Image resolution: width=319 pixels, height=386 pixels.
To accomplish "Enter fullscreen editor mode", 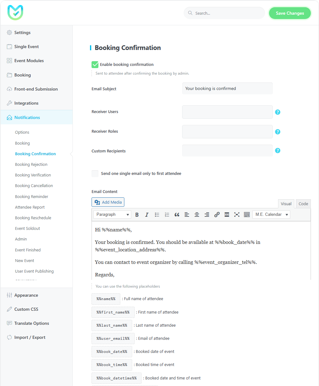I will [x=237, y=215].
